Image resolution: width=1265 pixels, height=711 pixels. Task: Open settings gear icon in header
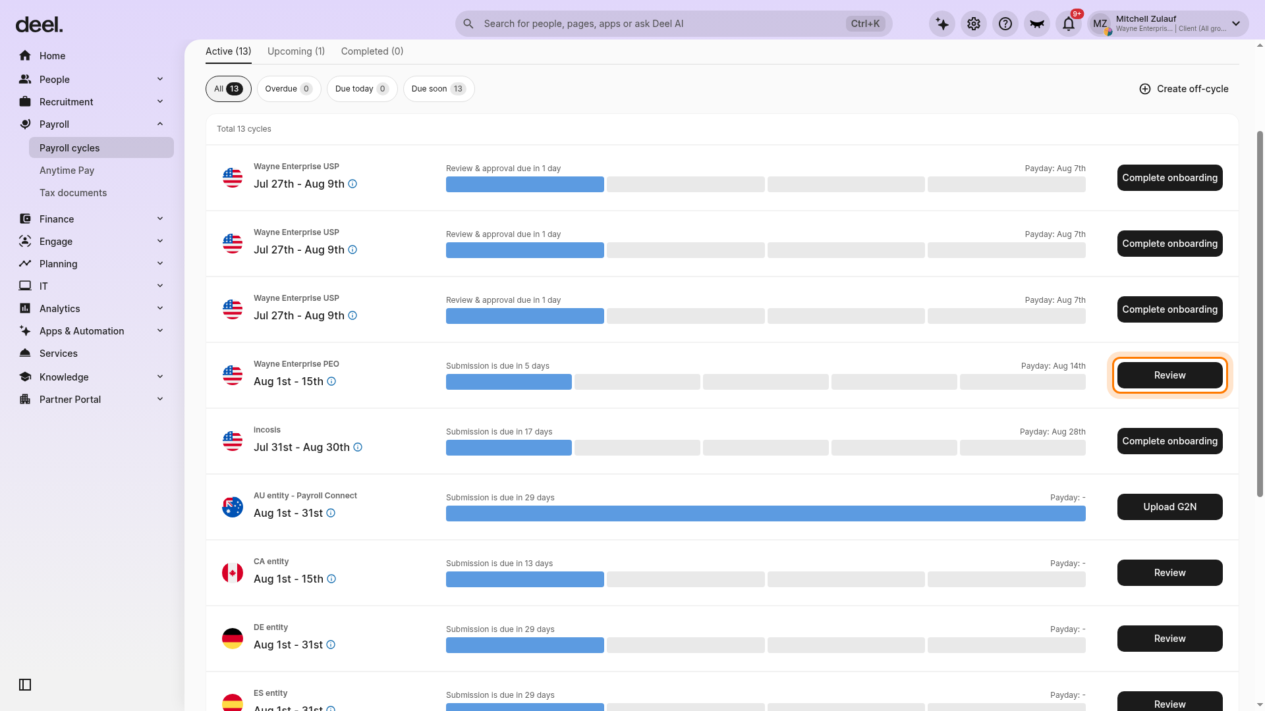(x=974, y=24)
